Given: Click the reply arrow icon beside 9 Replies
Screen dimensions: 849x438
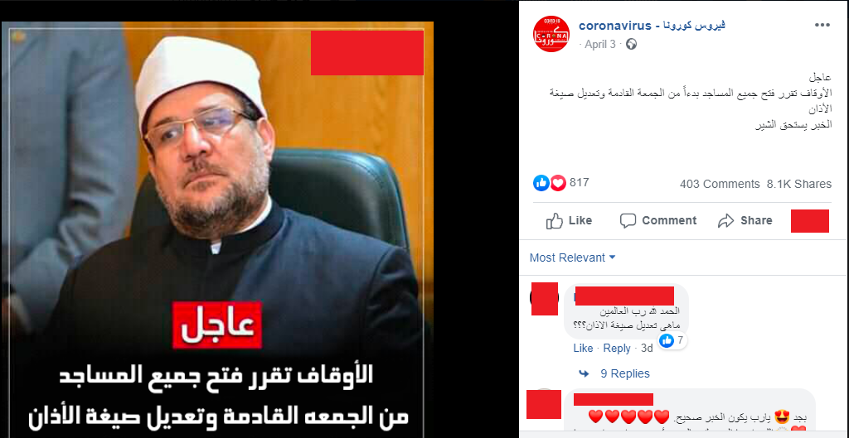Looking at the screenshot, I should coord(584,373).
